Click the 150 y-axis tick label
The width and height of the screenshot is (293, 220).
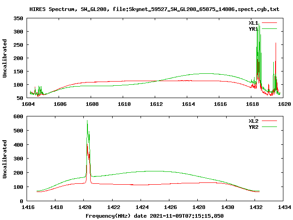(18, 71)
